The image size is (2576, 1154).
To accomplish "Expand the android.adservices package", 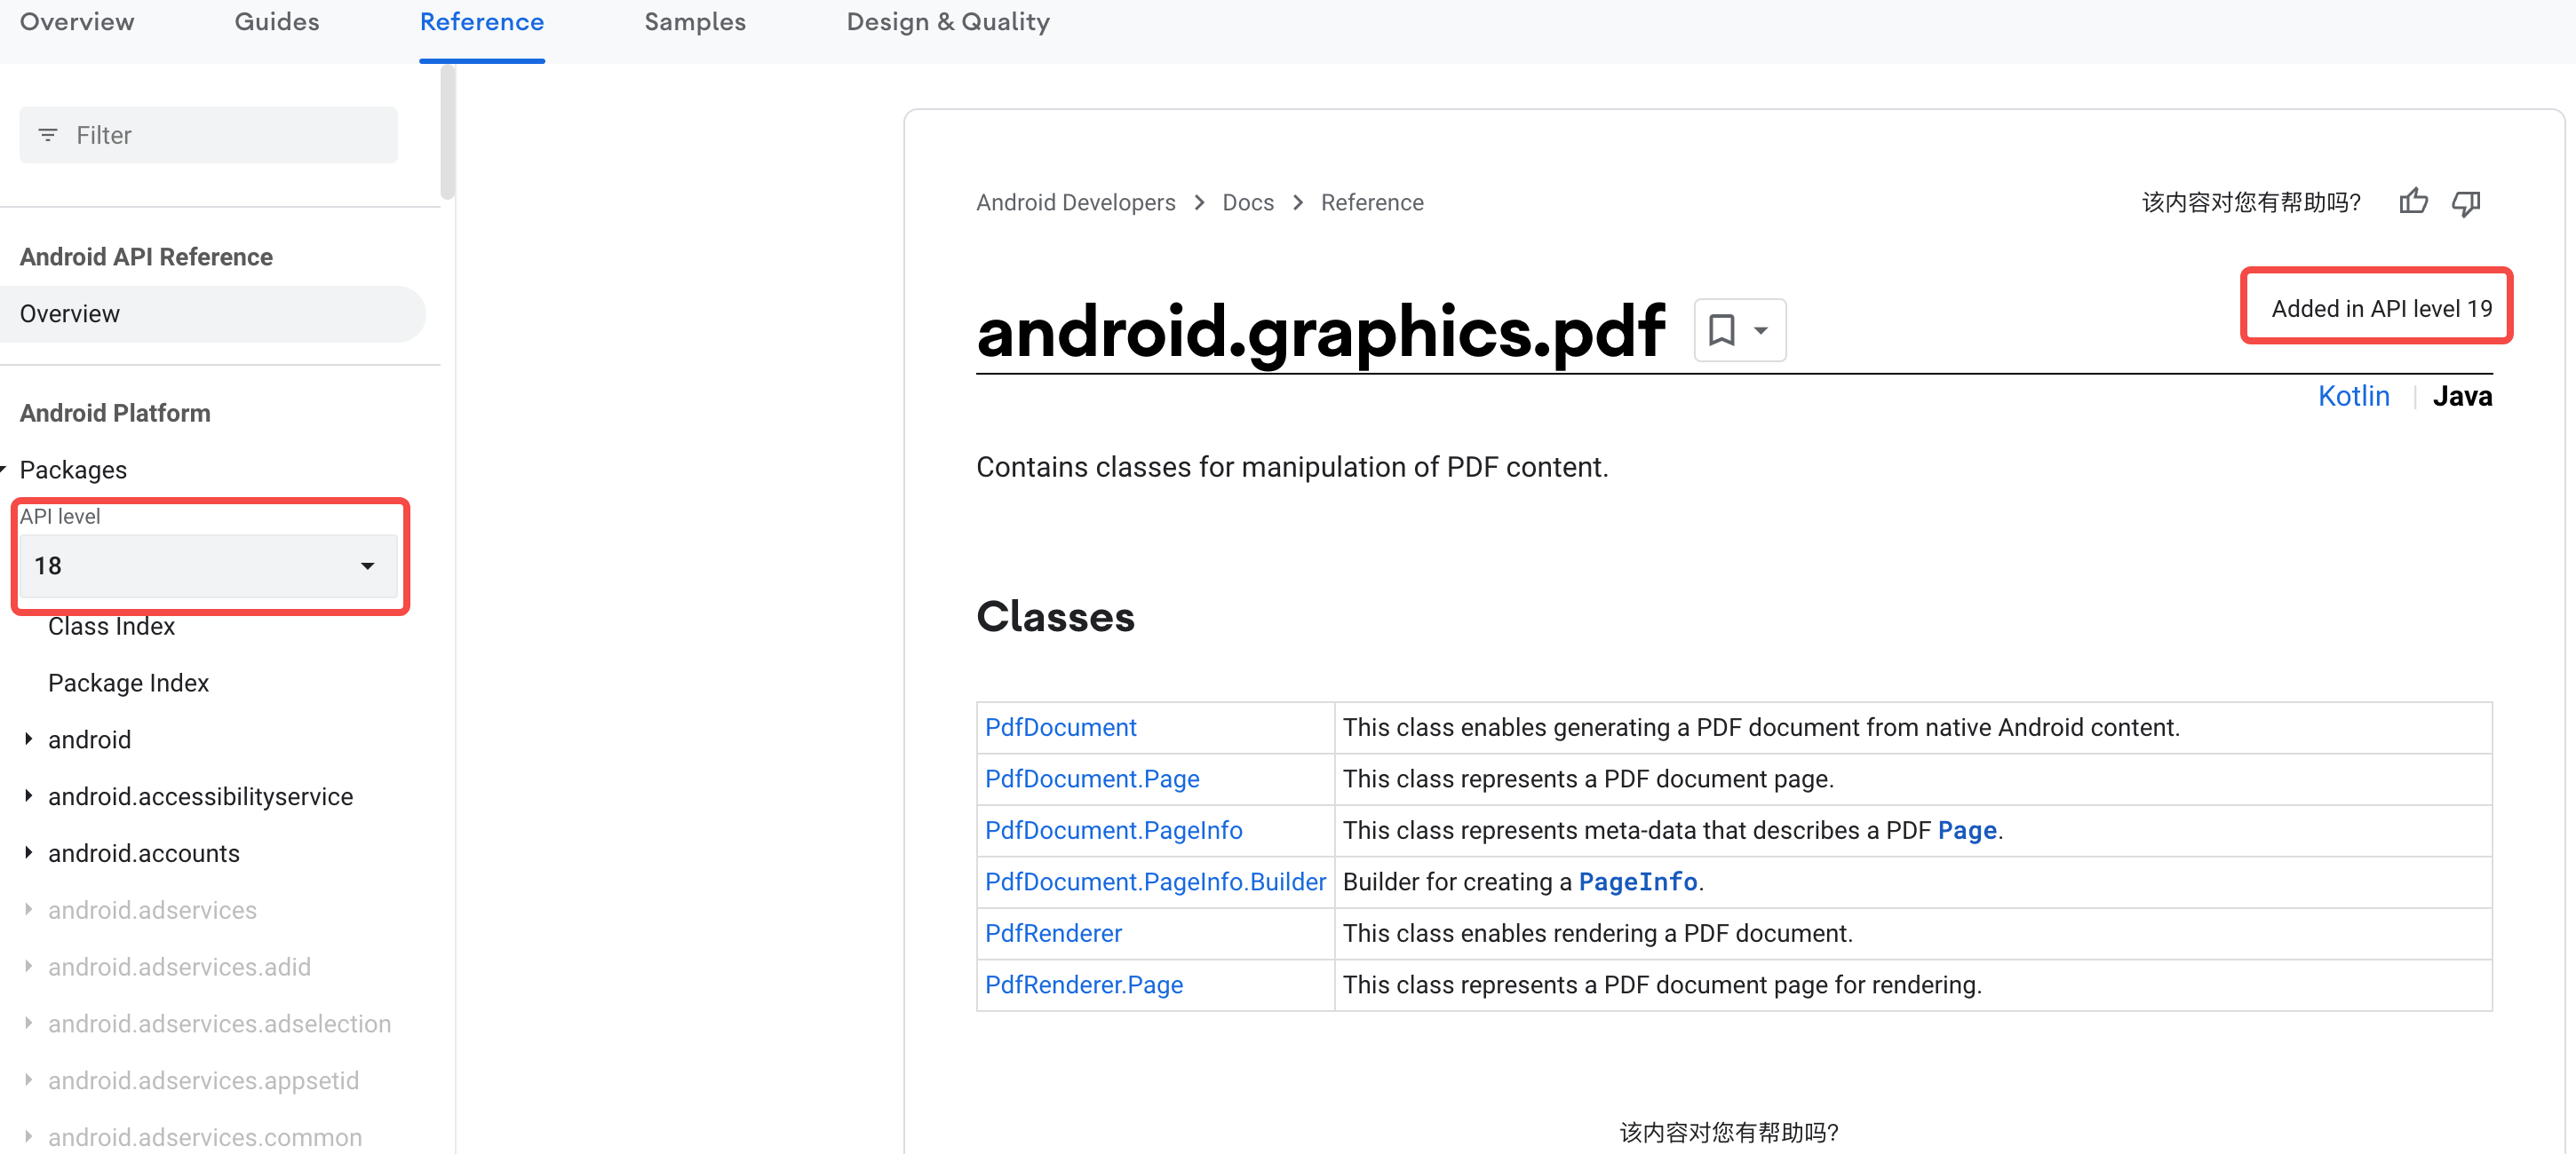I will 28,909.
